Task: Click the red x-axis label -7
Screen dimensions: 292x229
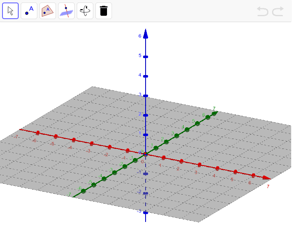Action: click(x=16, y=137)
